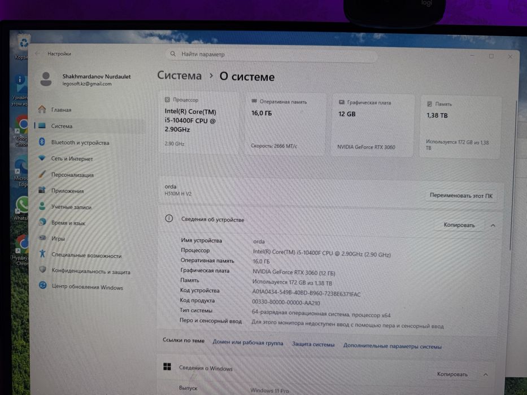
Task: Click the back arrow next to Настройки
Action: (x=37, y=54)
